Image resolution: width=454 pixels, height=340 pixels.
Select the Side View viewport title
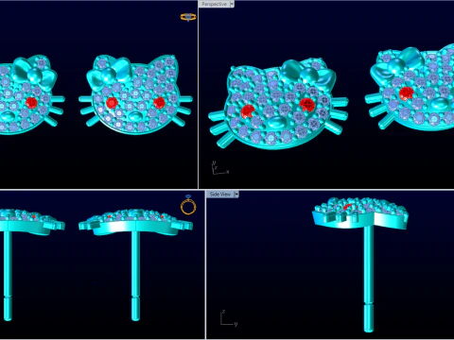tap(220, 195)
